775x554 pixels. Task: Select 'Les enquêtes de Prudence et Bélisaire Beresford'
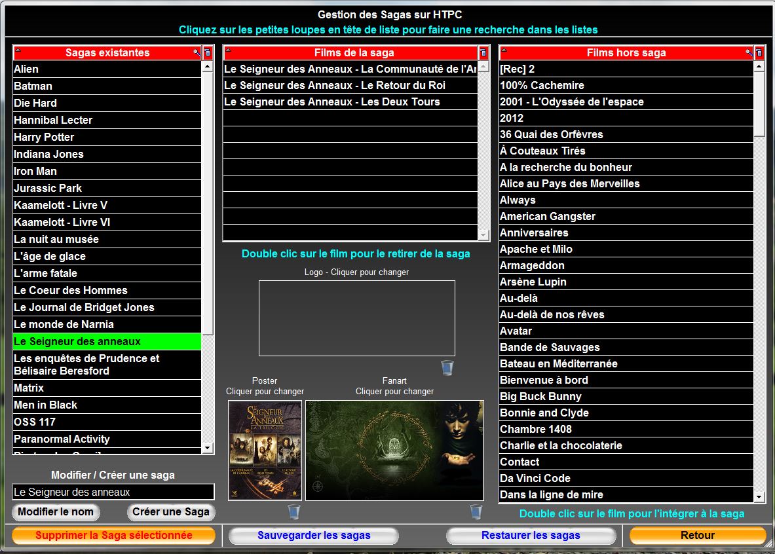(107, 365)
